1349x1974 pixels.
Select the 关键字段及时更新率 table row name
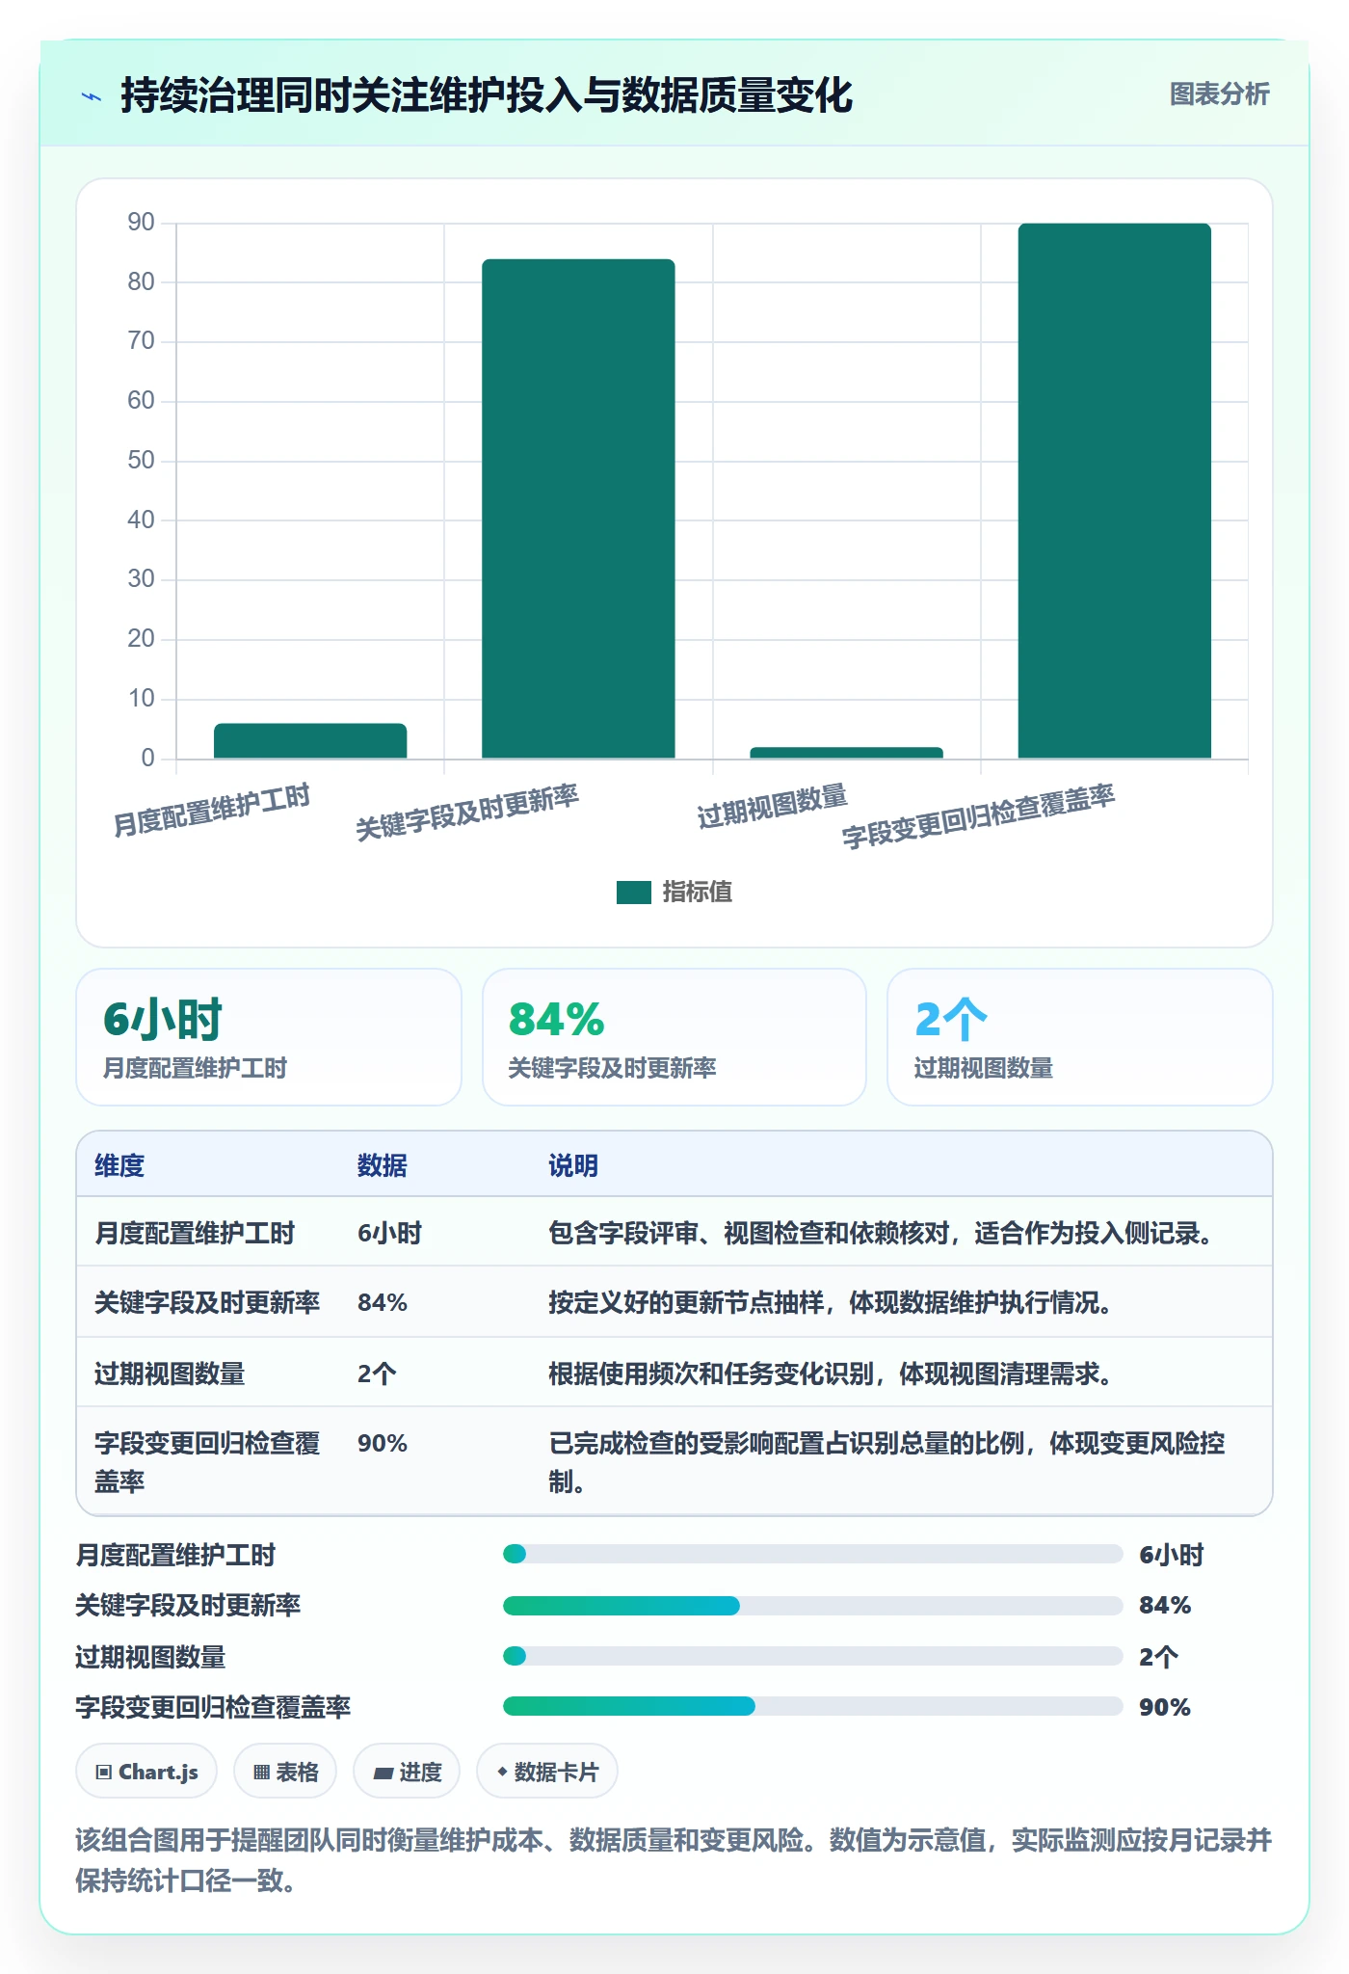click(x=207, y=1302)
